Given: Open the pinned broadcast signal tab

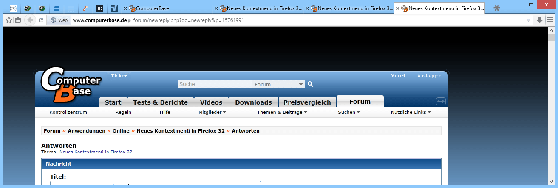Looking at the screenshot, I should [x=13, y=8].
